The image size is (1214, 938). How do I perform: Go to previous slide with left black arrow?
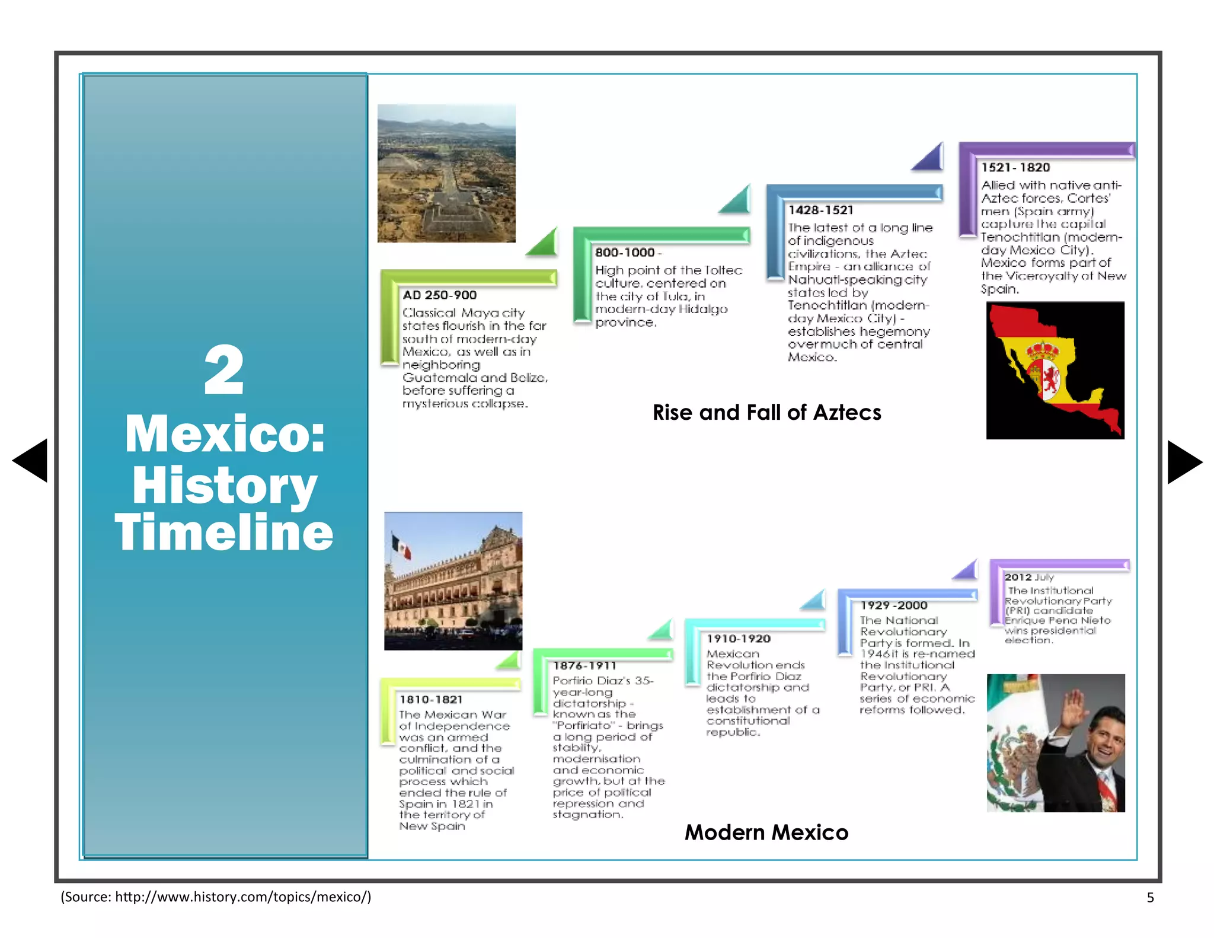pyautogui.click(x=30, y=461)
